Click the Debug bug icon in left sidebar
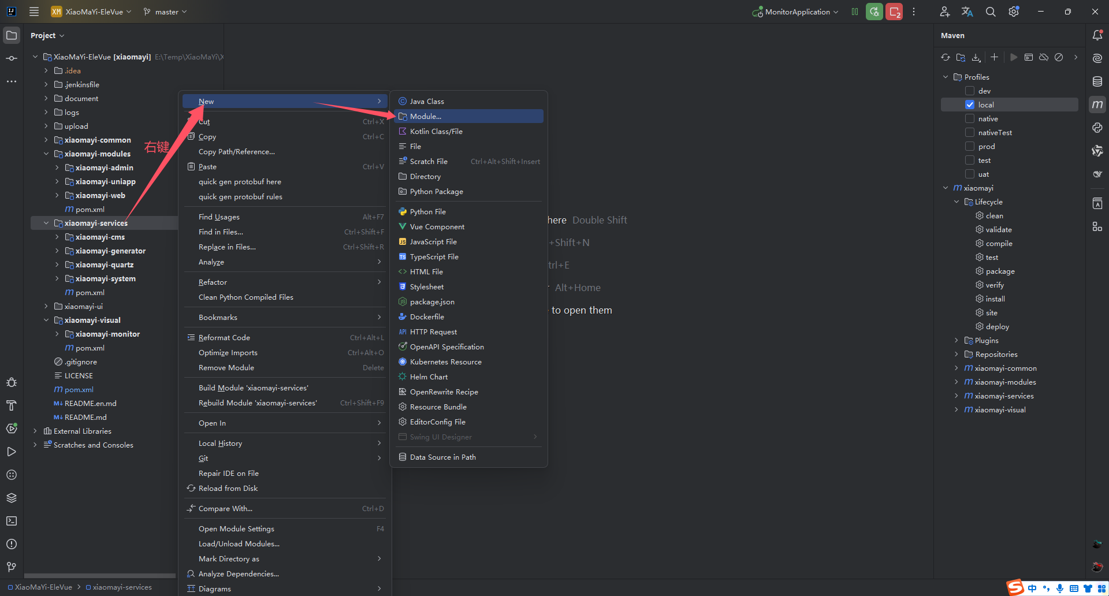1109x596 pixels. (12, 382)
